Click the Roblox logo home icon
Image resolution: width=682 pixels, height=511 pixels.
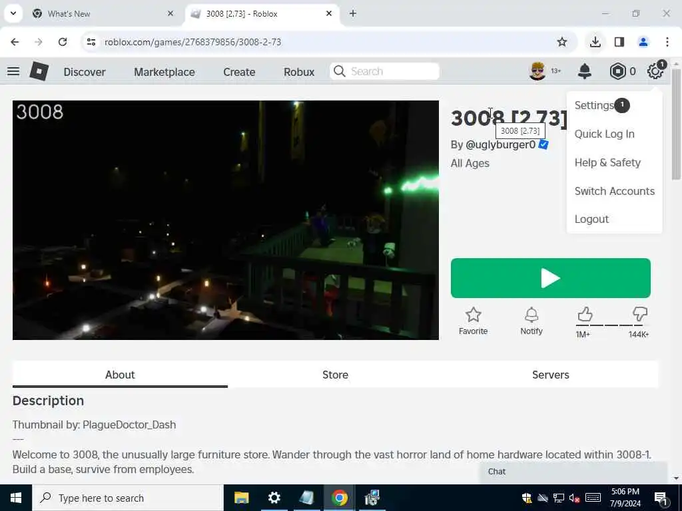(39, 71)
